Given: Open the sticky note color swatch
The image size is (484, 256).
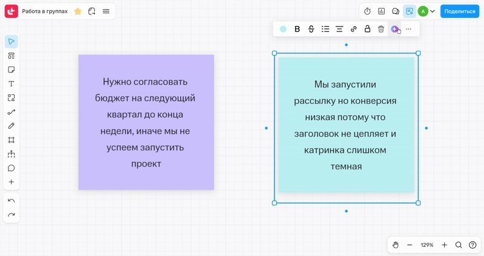Looking at the screenshot, I should [283, 29].
